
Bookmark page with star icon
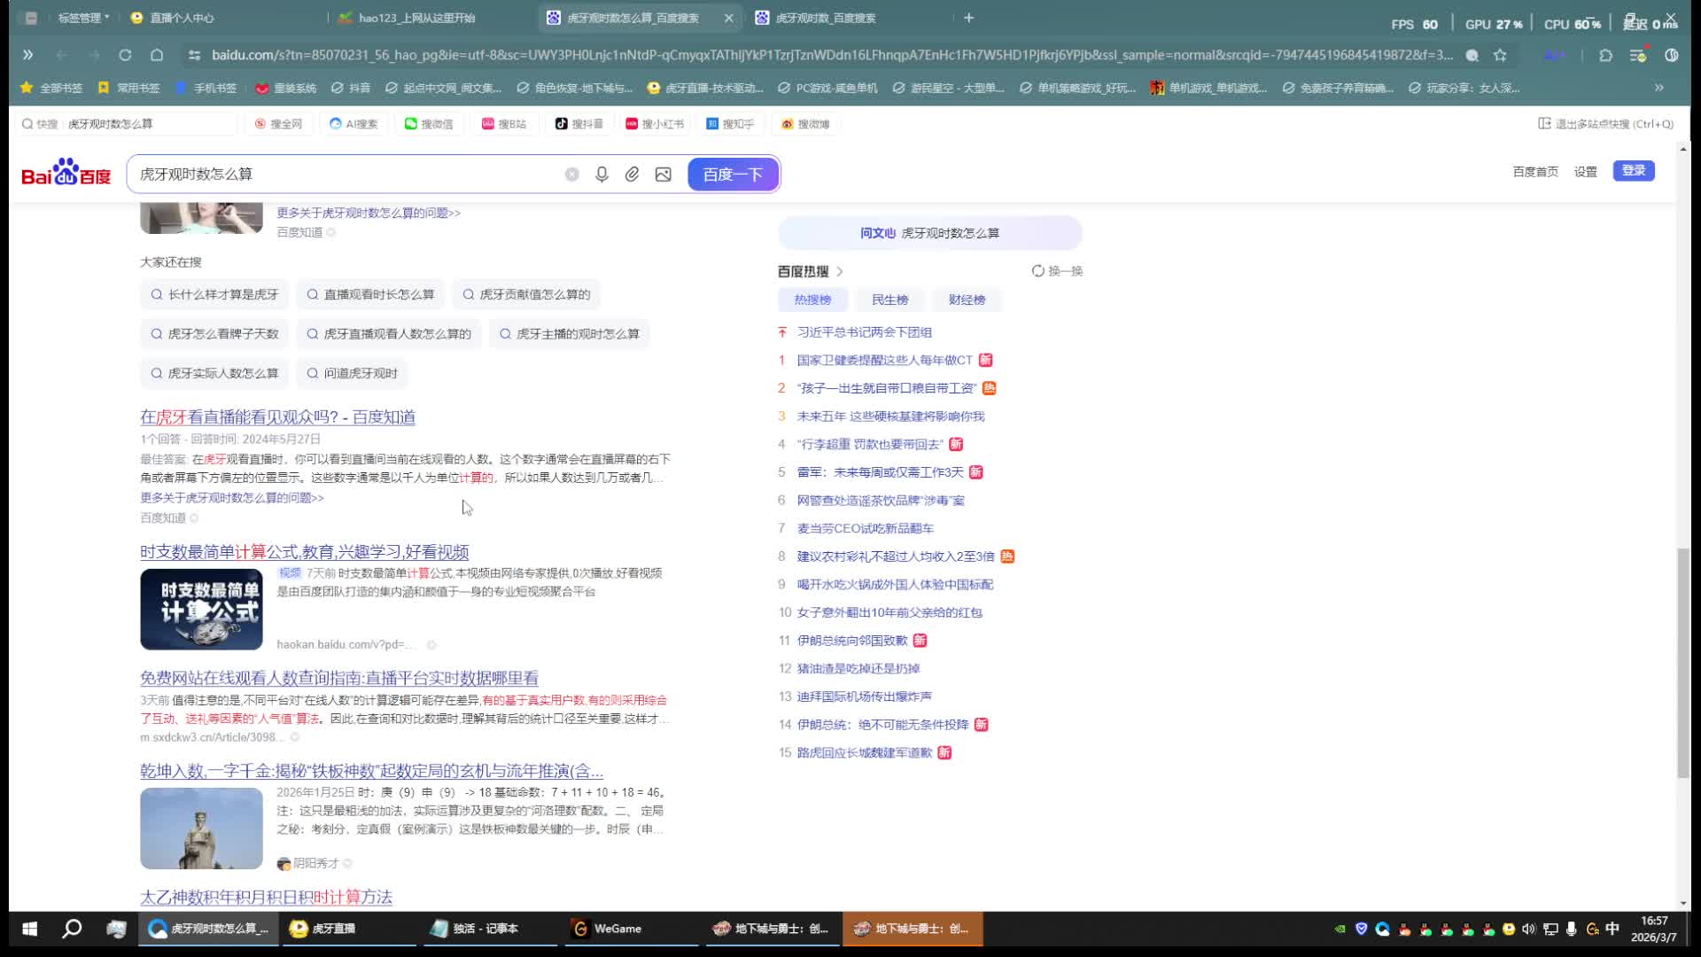[x=1500, y=55]
